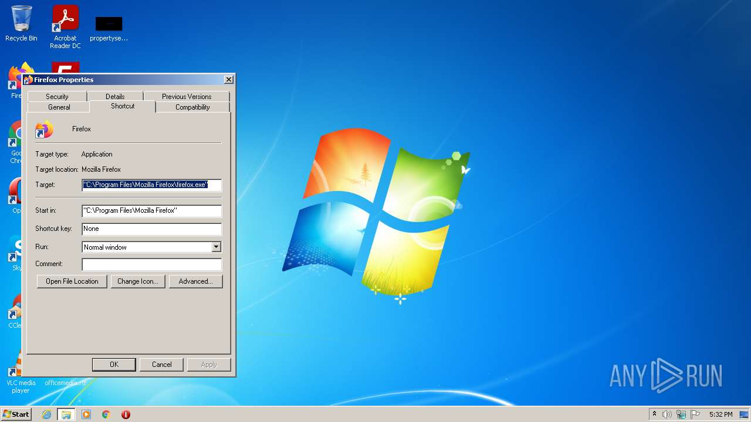Click the Comment text field

click(152, 264)
